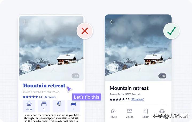Click the House icon on the right card
Image resolution: width=192 pixels, height=122 pixels.
pos(113,111)
